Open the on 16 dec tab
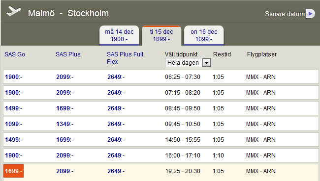Screen dimensions: 320x181 tap(204, 35)
